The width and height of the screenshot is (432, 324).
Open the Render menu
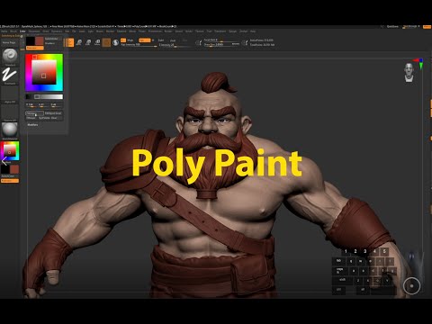(168, 31)
